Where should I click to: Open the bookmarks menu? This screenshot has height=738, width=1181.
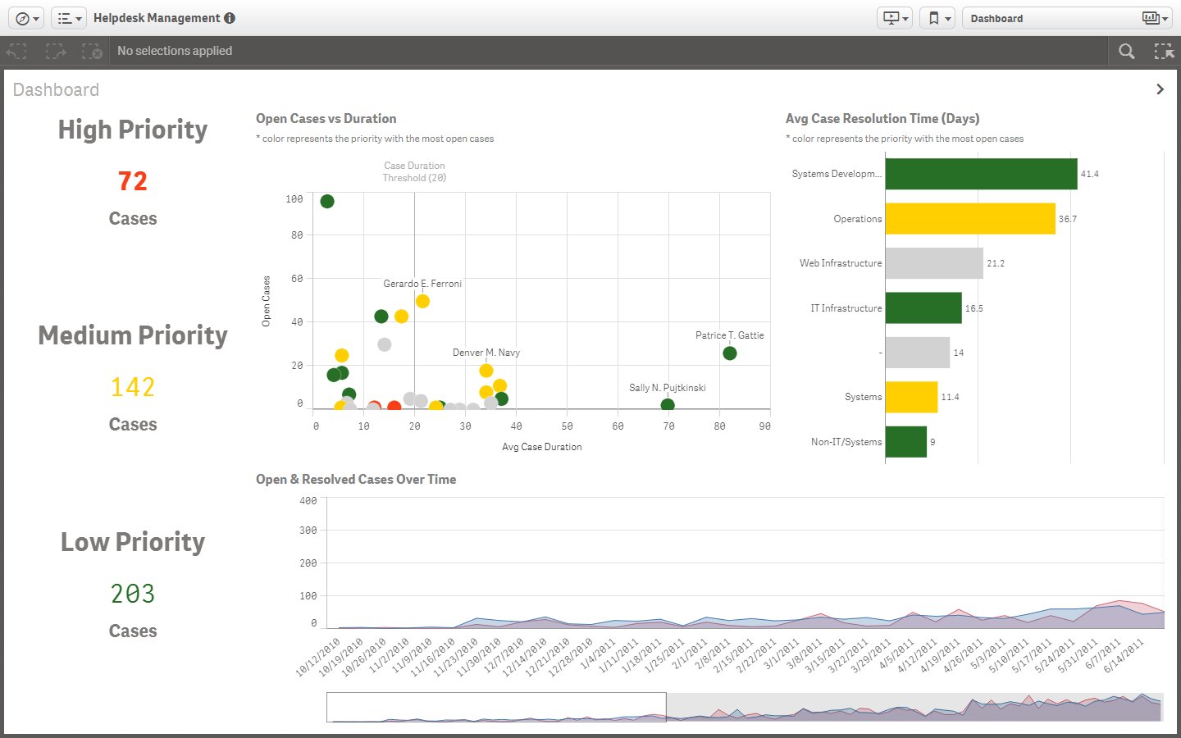(937, 18)
